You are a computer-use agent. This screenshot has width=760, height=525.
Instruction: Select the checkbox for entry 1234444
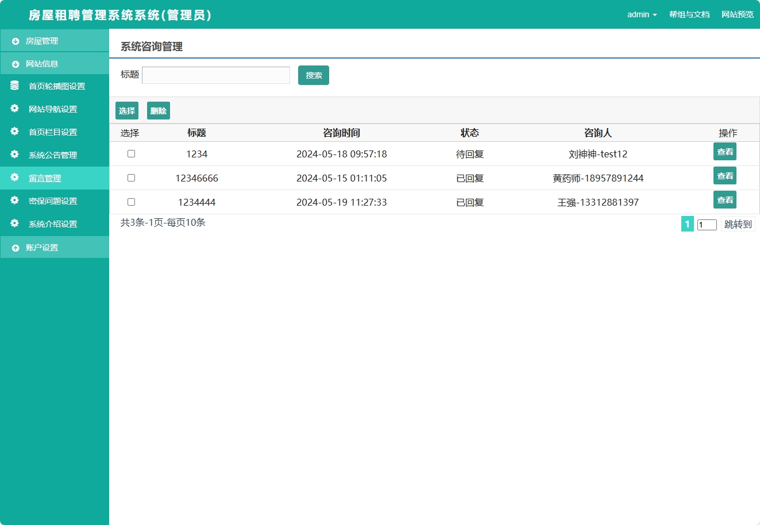tap(131, 202)
